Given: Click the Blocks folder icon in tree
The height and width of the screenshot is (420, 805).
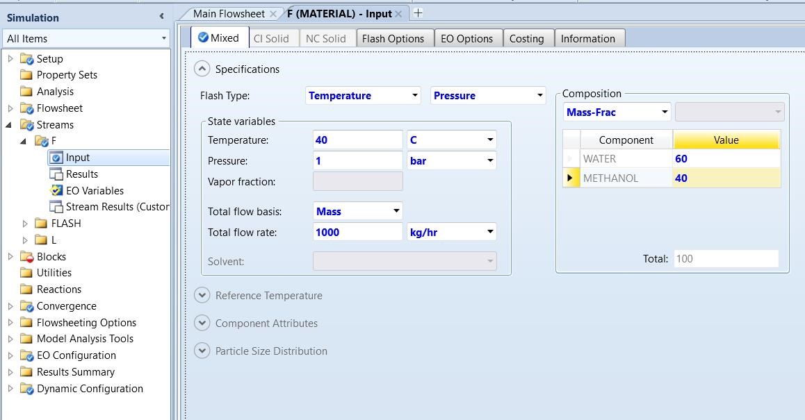Looking at the screenshot, I should [27, 257].
